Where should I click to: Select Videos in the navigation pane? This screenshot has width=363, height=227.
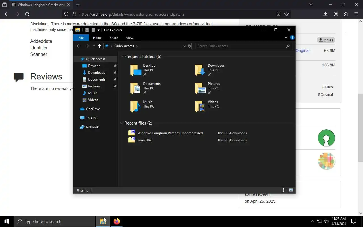pos(93,100)
